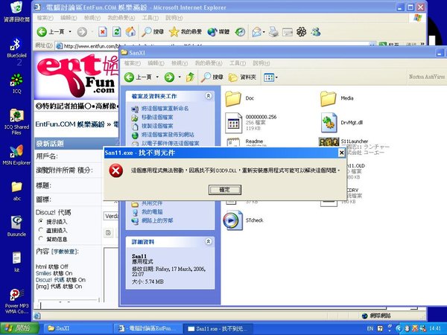Launch the Busunde desktop icon
Screen dimensions: 447x335
click(x=16, y=226)
